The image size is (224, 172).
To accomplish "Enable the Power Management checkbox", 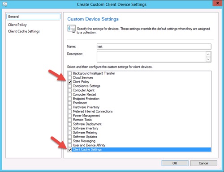I will (70, 116).
